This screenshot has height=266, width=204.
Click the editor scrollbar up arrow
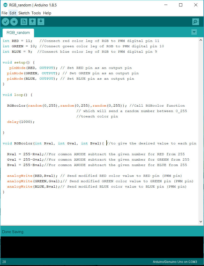[201, 40]
